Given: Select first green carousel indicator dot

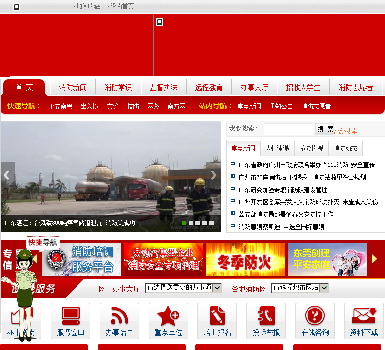Looking at the screenshot, I should click(184, 223).
